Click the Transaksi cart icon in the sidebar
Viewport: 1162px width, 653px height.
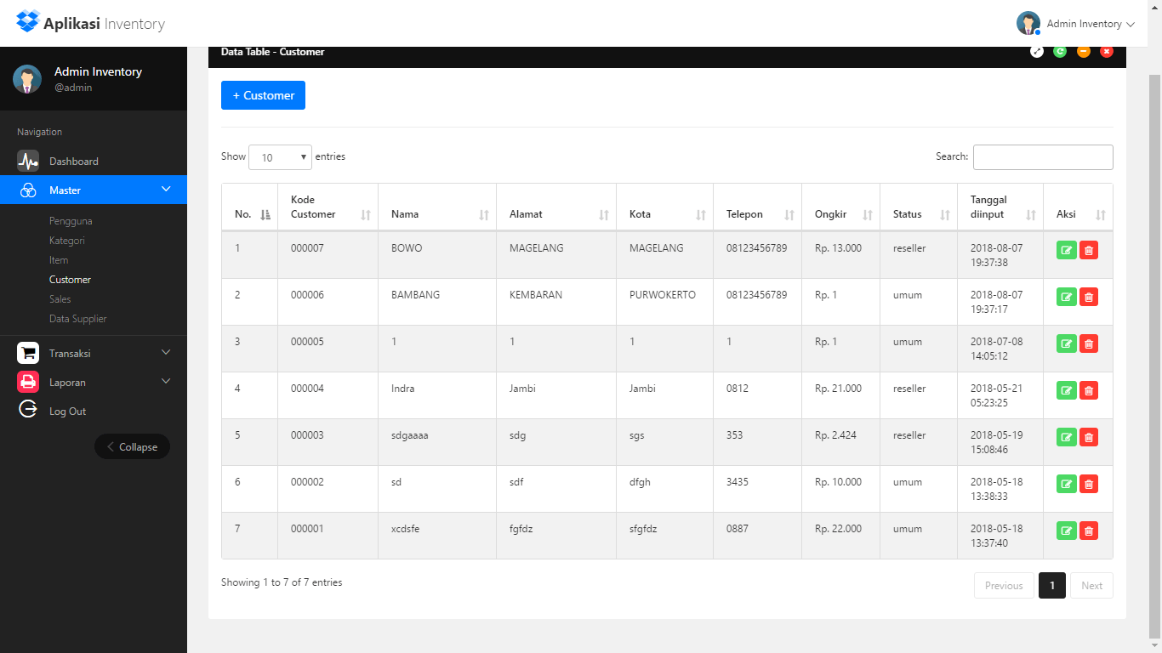click(26, 352)
